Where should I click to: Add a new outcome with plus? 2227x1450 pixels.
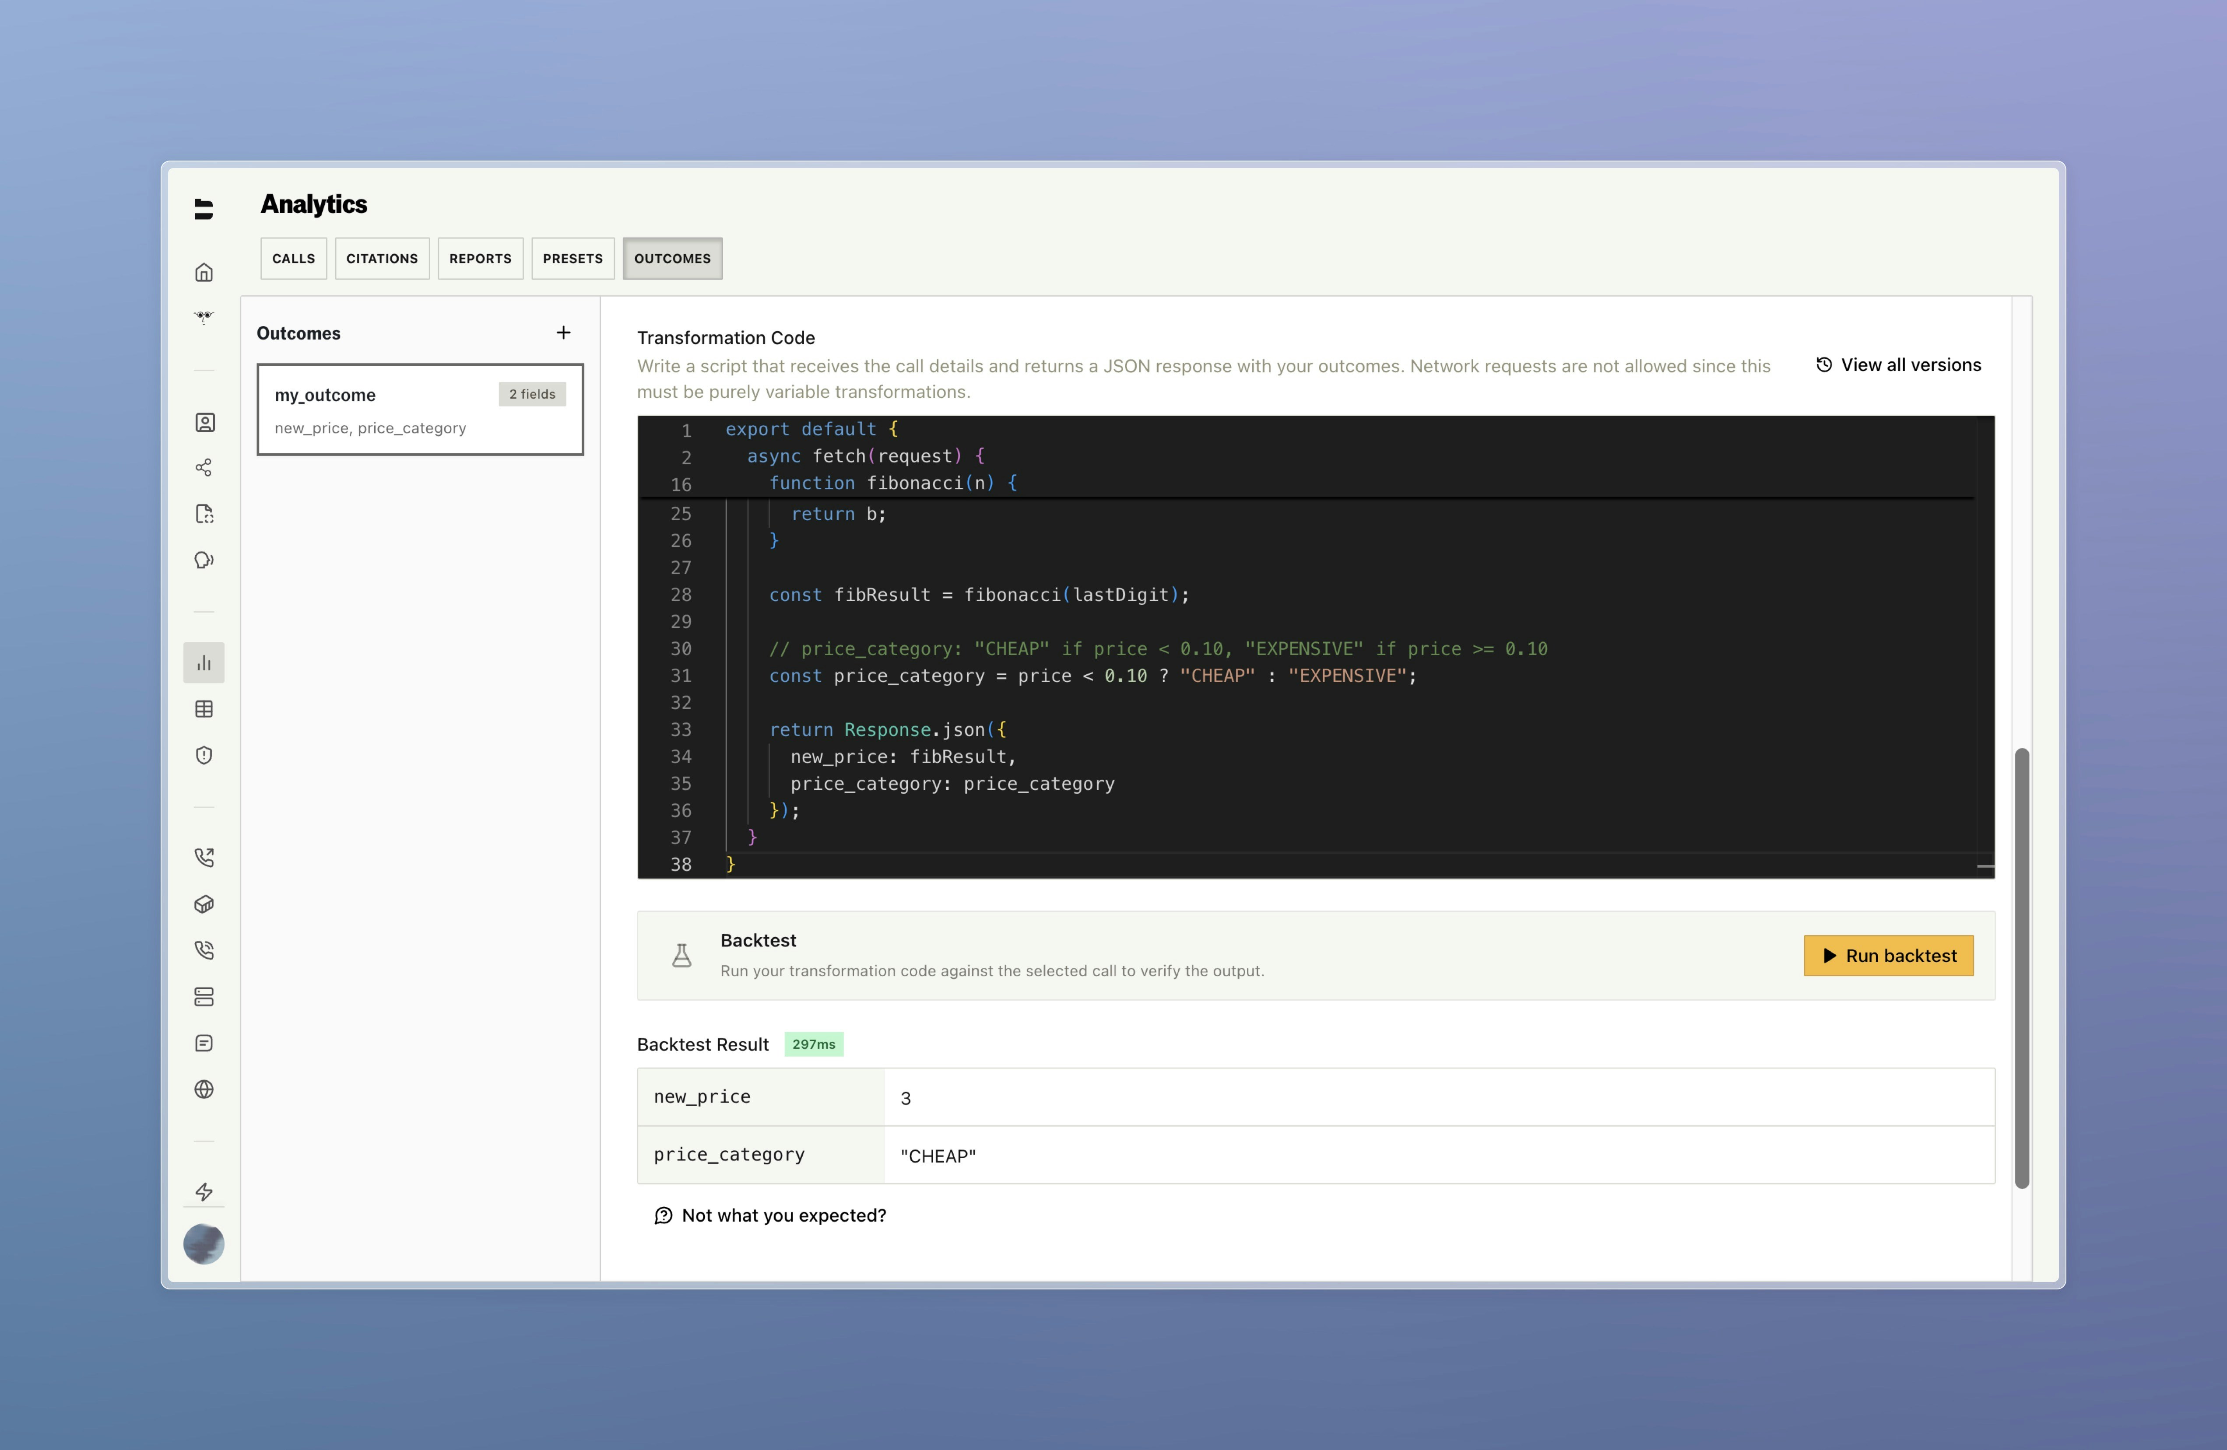(563, 333)
